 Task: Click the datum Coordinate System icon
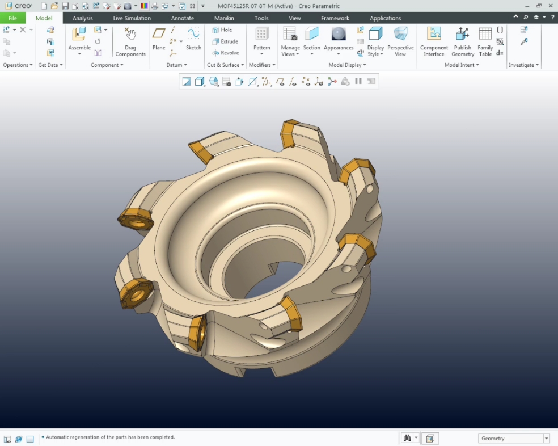[x=173, y=53]
